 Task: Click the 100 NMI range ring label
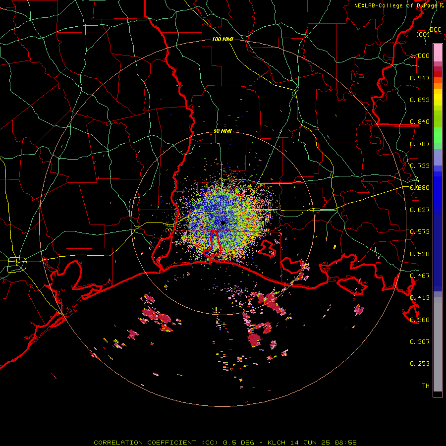coord(223,39)
